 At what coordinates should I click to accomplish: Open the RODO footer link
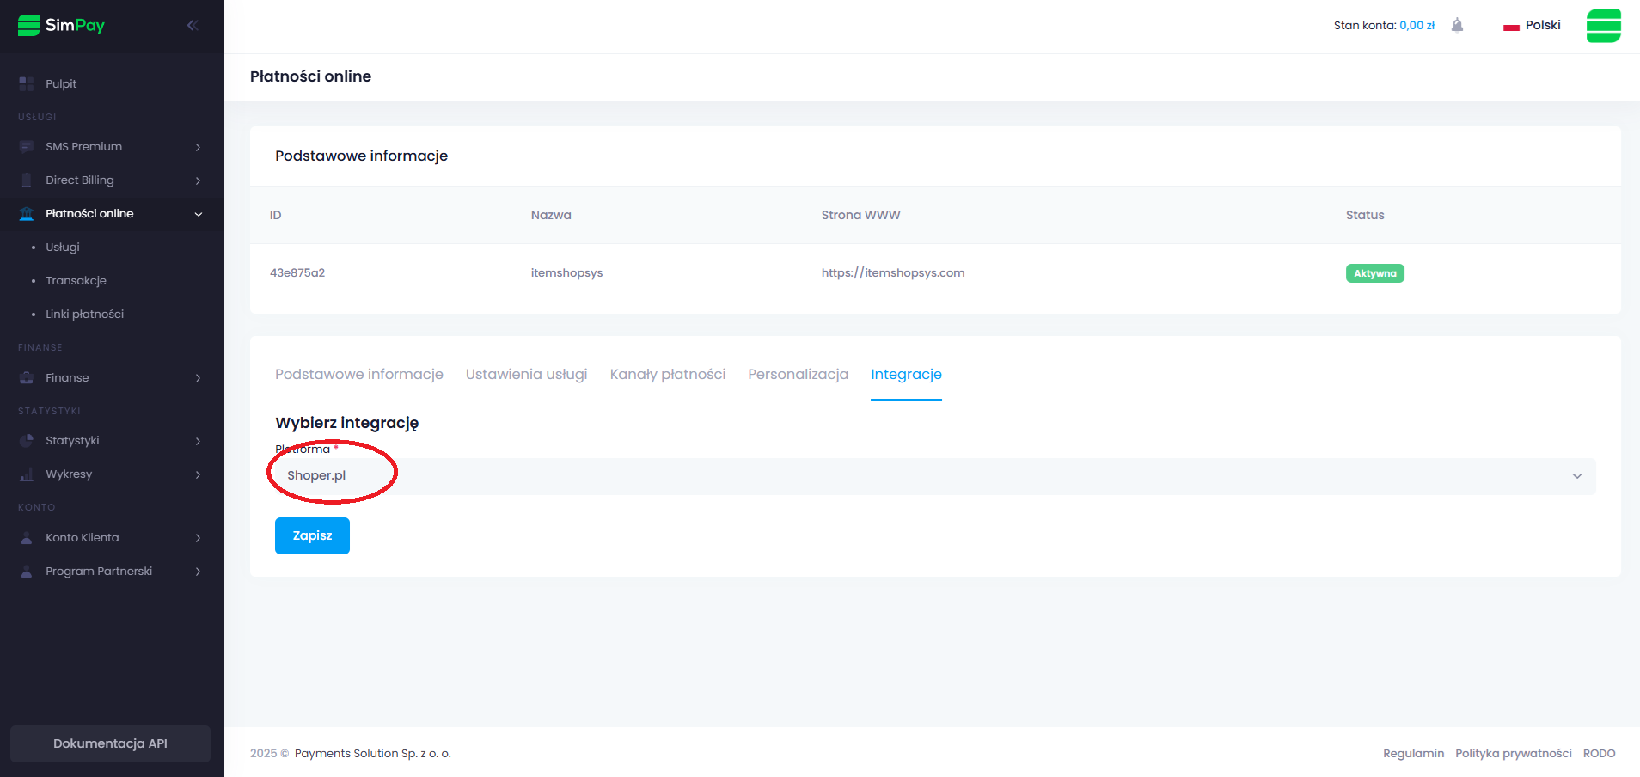(1599, 753)
